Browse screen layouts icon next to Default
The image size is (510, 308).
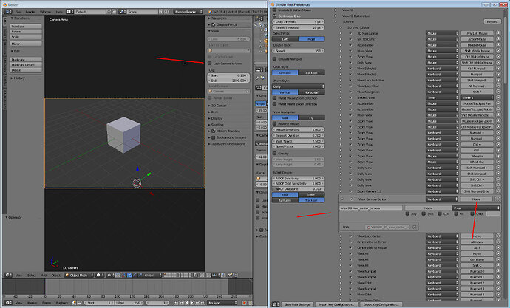(69, 12)
